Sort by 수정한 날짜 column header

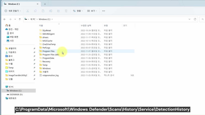pyautogui.click(x=86, y=26)
